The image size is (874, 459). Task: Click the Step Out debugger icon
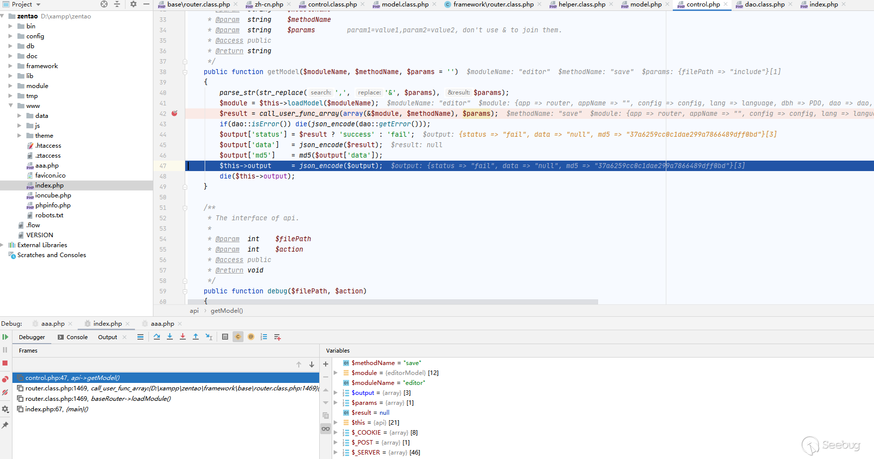196,337
